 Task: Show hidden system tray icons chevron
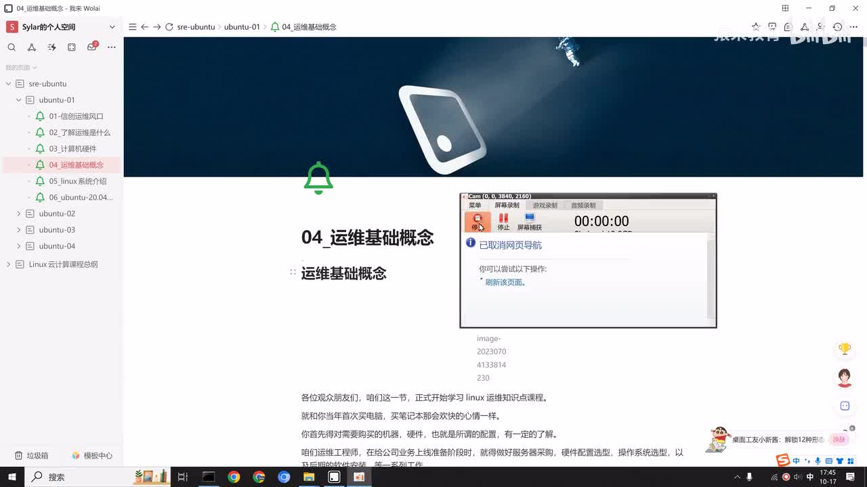point(736,477)
